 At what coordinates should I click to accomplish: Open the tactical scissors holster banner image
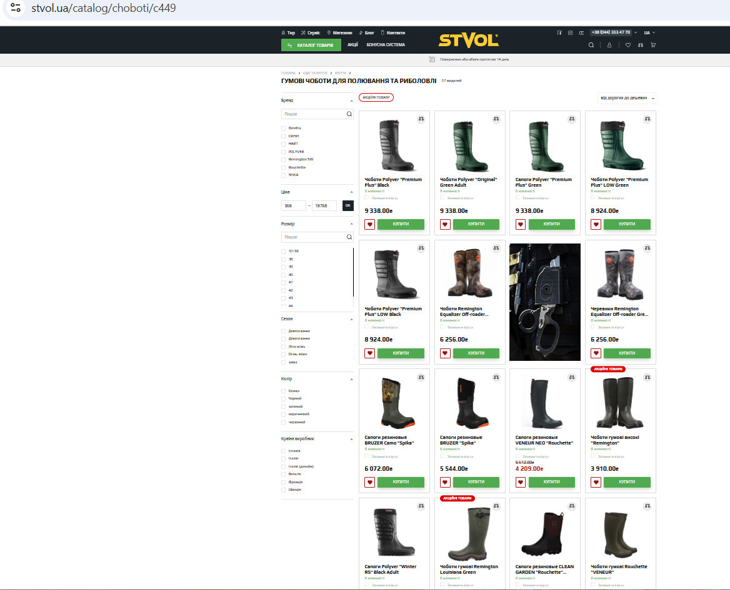pyautogui.click(x=545, y=302)
